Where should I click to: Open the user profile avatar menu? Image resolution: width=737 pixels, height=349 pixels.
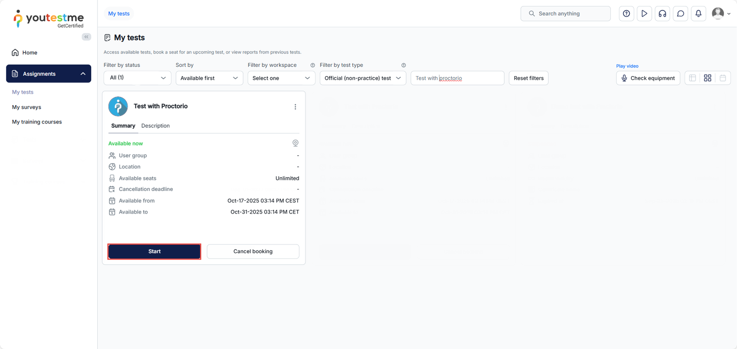[x=720, y=14]
